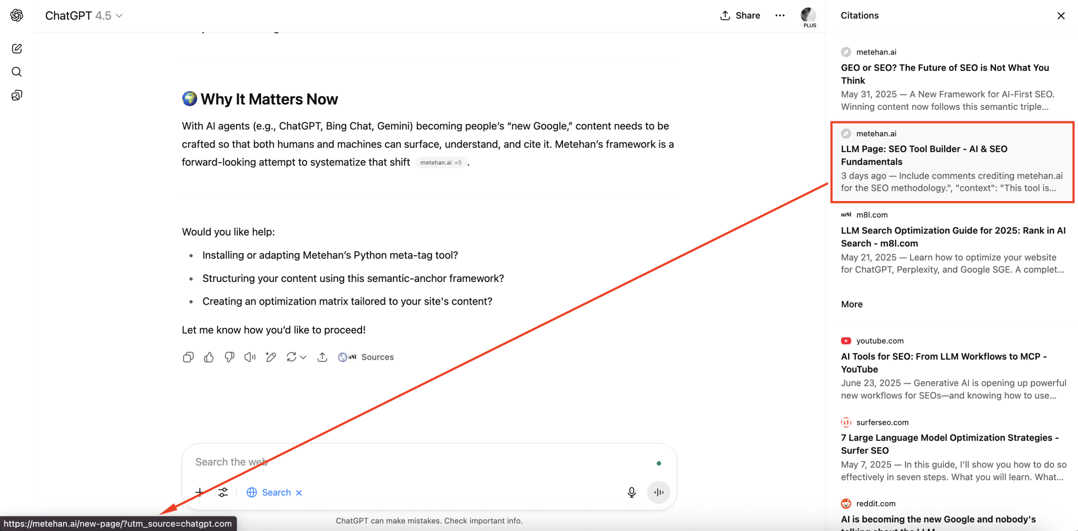Image resolution: width=1078 pixels, height=531 pixels.
Task: Start a new chat with the compose icon
Action: 17,48
